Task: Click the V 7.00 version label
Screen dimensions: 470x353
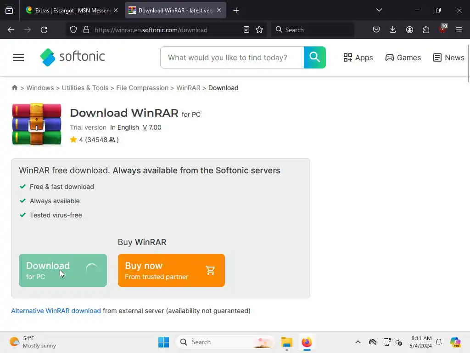Action: 152,127
